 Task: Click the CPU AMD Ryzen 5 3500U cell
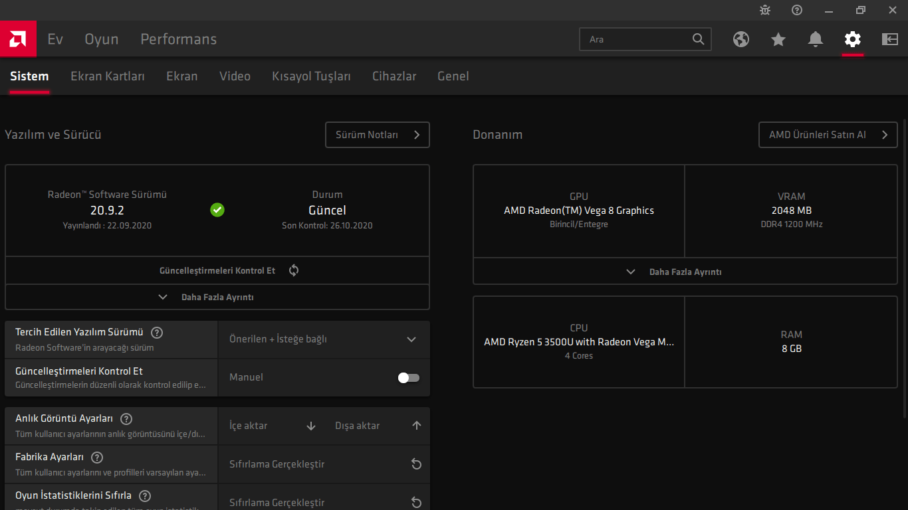coord(579,342)
